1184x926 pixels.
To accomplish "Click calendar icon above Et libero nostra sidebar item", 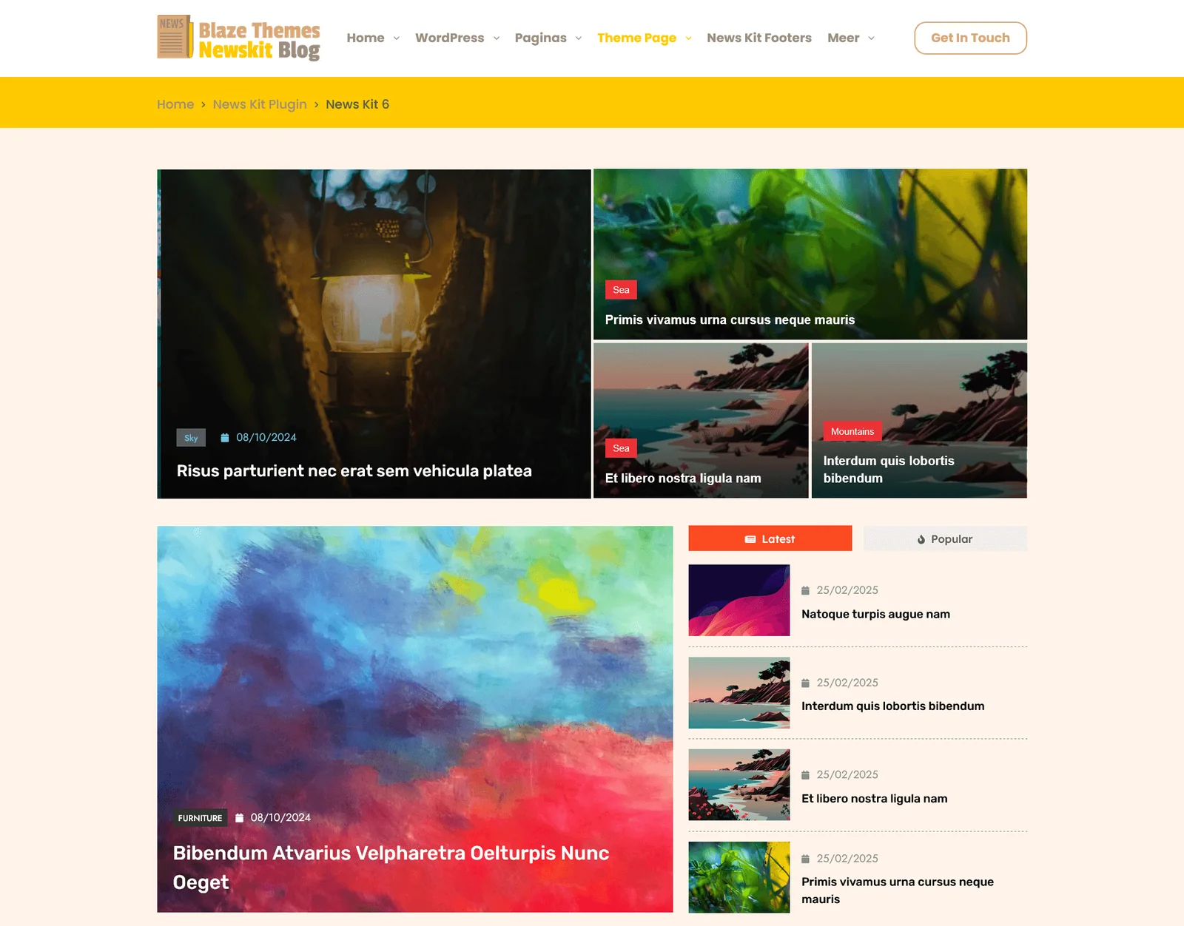I will click(x=805, y=775).
